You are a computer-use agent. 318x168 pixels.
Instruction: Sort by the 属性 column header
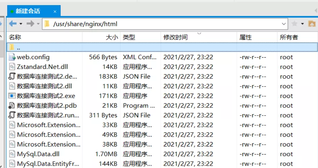tap(257, 37)
